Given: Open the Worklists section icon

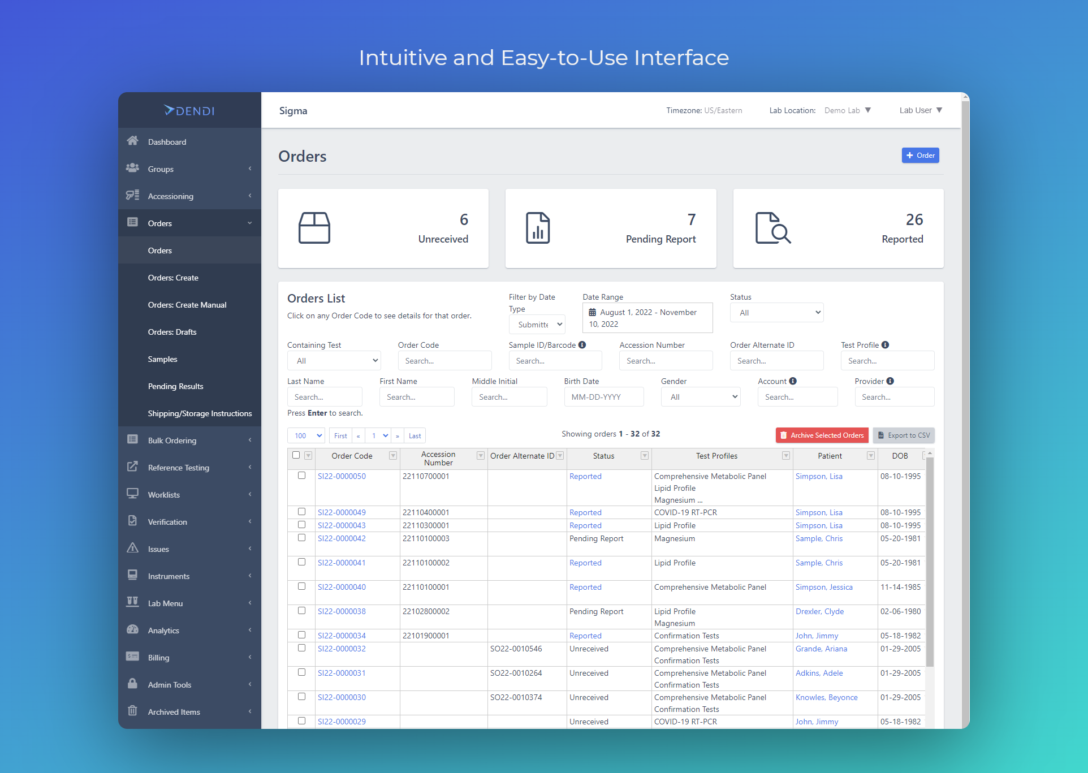Looking at the screenshot, I should point(133,494).
